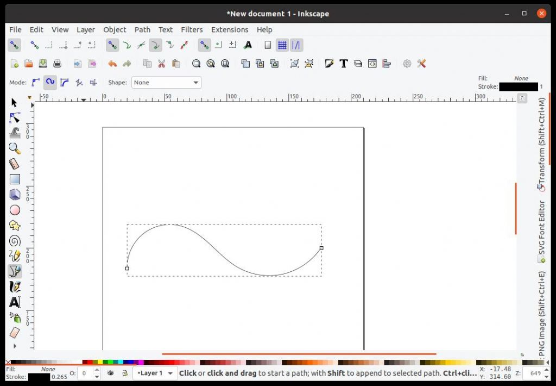Toggle snap to page border button

268,45
